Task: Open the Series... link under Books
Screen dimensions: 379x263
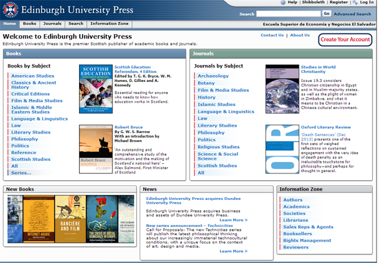Action: tap(21, 173)
